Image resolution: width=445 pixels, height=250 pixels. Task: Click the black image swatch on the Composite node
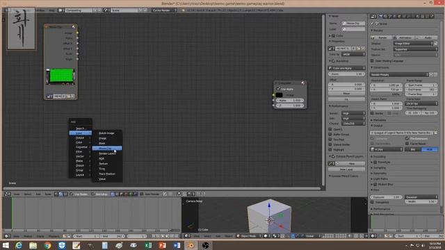coord(280,95)
